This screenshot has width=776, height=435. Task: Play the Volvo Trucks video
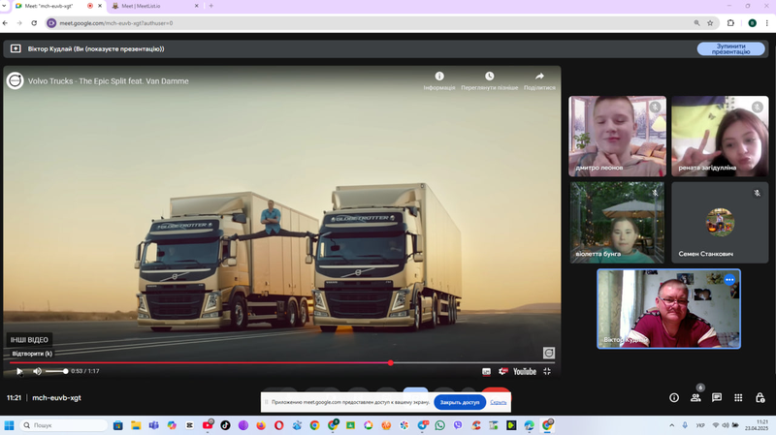(19, 371)
